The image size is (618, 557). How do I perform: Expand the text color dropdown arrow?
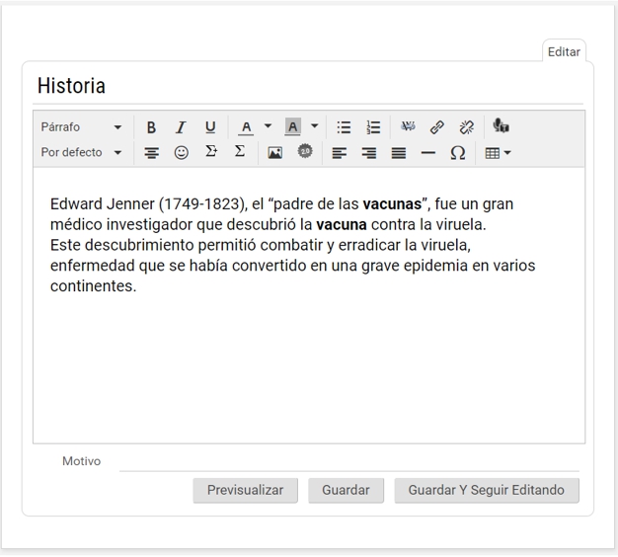coord(268,126)
